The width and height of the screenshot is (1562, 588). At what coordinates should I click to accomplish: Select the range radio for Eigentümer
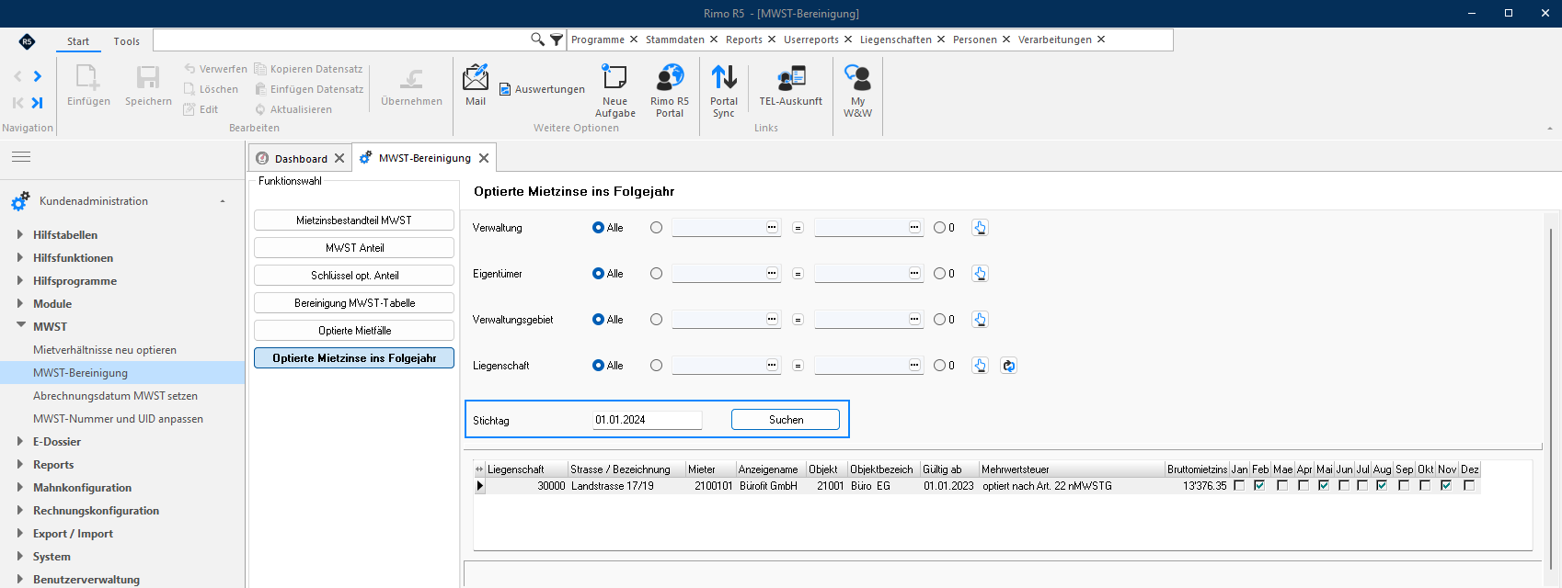click(656, 274)
